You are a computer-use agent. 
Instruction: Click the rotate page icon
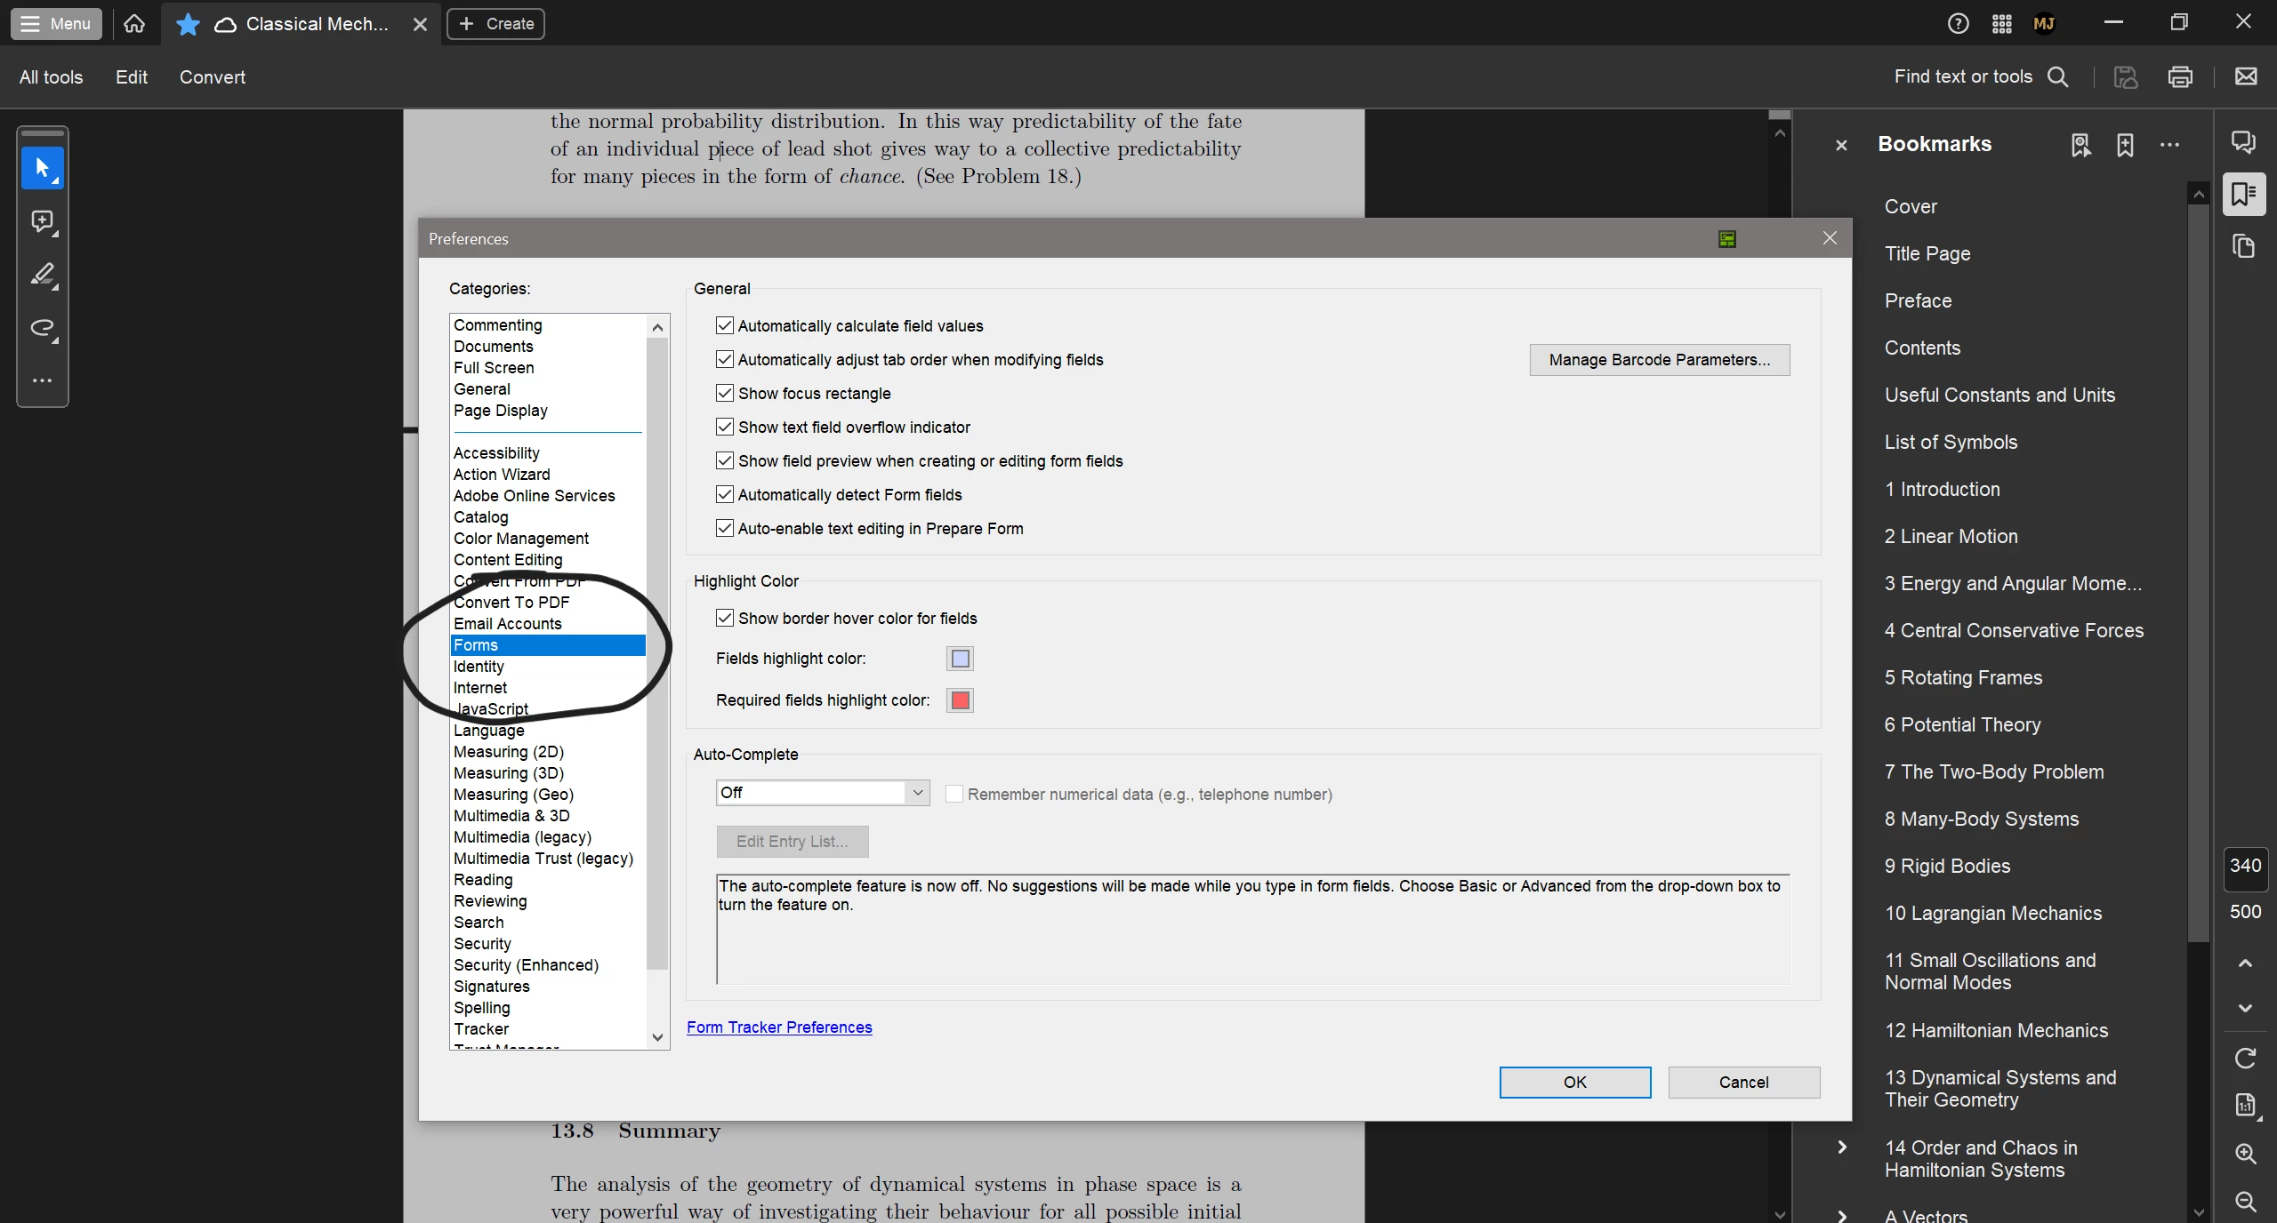pyautogui.click(x=2245, y=1058)
